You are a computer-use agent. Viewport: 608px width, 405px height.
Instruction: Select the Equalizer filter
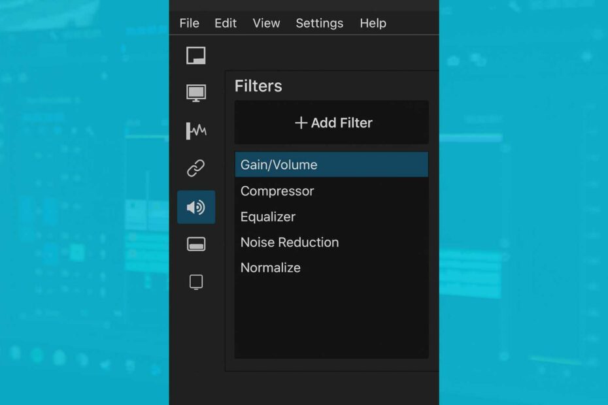click(x=331, y=216)
